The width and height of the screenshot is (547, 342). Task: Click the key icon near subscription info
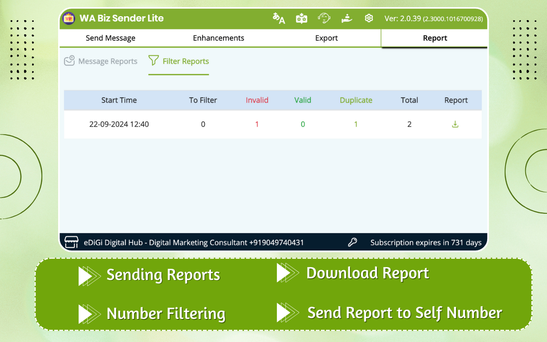pos(352,242)
